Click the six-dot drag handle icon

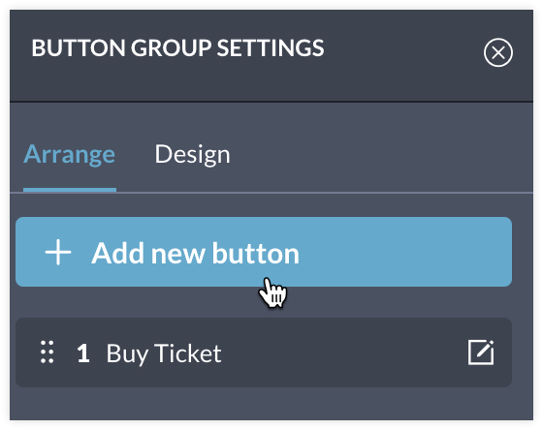(x=48, y=353)
